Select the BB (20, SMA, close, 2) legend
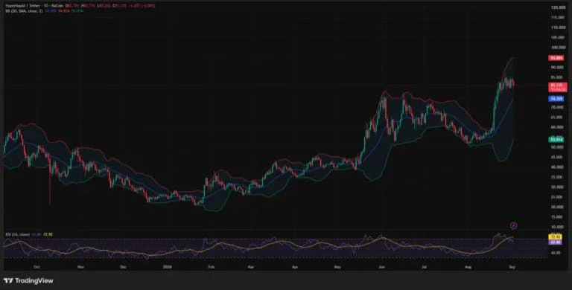572x290 pixels. coord(24,11)
